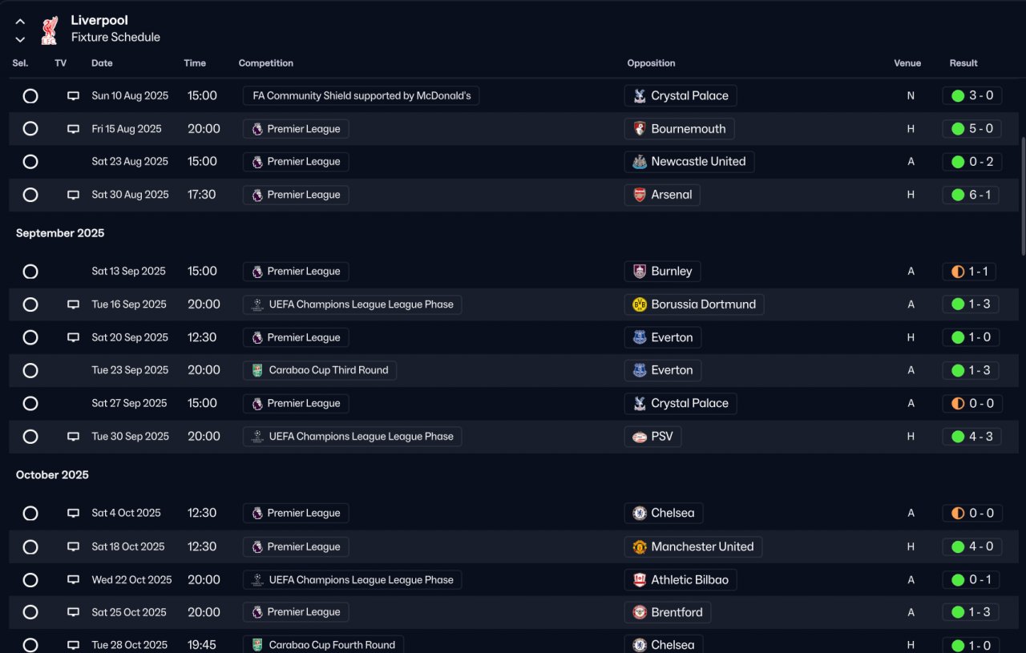Click the Bournemouth club crest
1026x653 pixels.
(x=640, y=129)
